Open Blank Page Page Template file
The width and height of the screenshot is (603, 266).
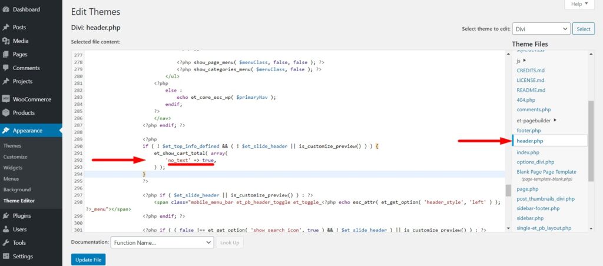546,172
